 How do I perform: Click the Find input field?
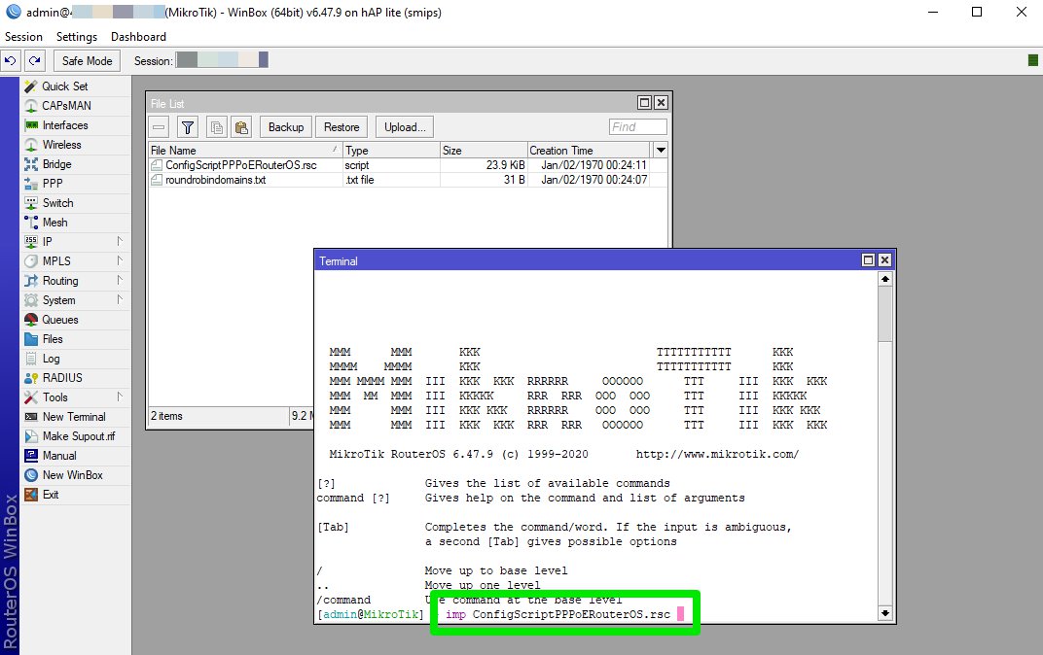click(x=638, y=127)
